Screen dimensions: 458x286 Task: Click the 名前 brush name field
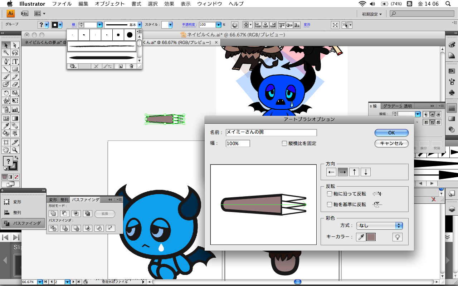pos(271,133)
